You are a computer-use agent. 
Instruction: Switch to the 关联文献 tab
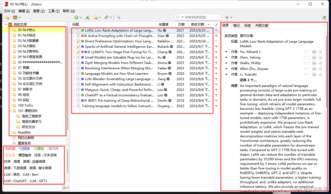click(x=262, y=25)
